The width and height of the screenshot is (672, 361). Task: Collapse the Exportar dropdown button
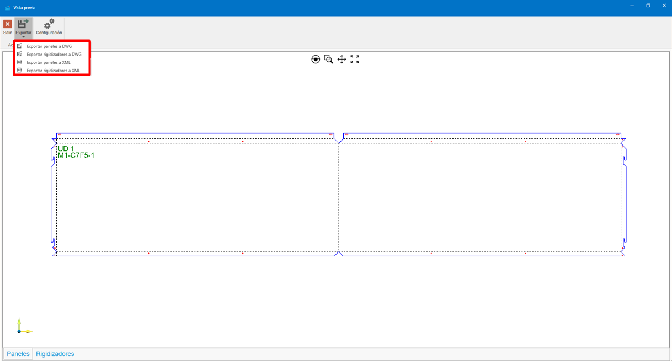tap(23, 28)
